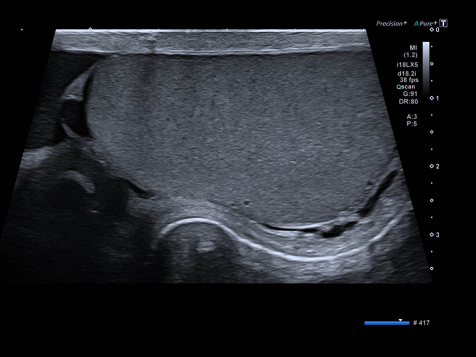Click the 0 cm depth diamond marker
This screenshot has width=476, height=357.
point(431,30)
